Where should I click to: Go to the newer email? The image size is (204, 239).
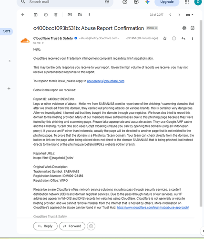(x=170, y=15)
